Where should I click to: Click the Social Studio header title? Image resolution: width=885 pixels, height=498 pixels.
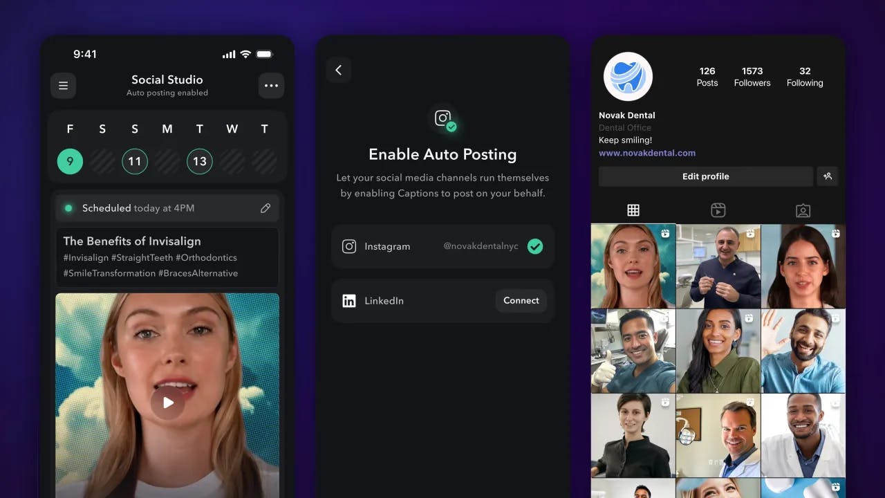(167, 80)
